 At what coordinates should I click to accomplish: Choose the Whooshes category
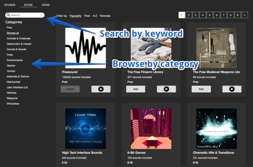click(13, 104)
